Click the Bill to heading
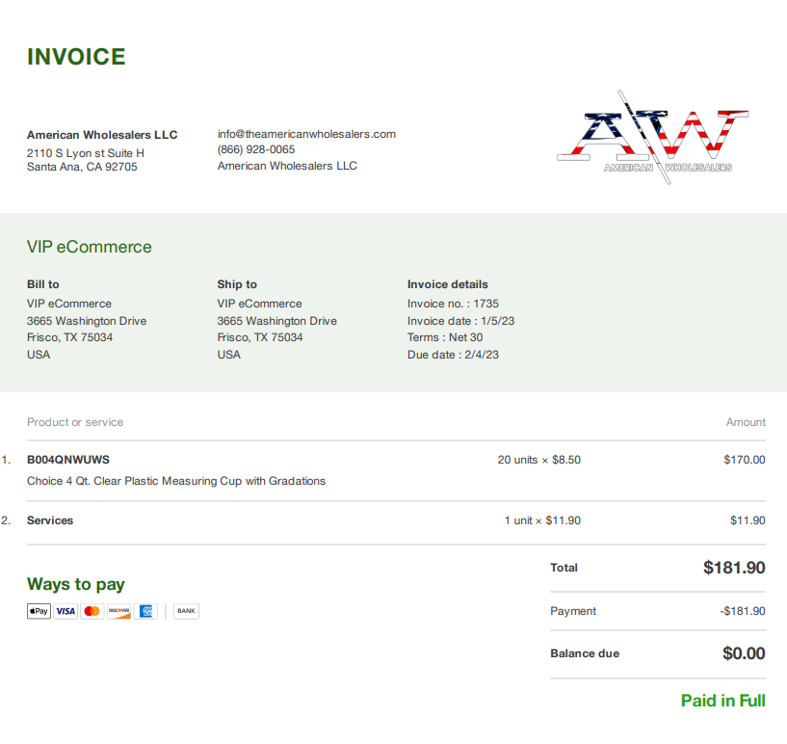 [x=43, y=284]
